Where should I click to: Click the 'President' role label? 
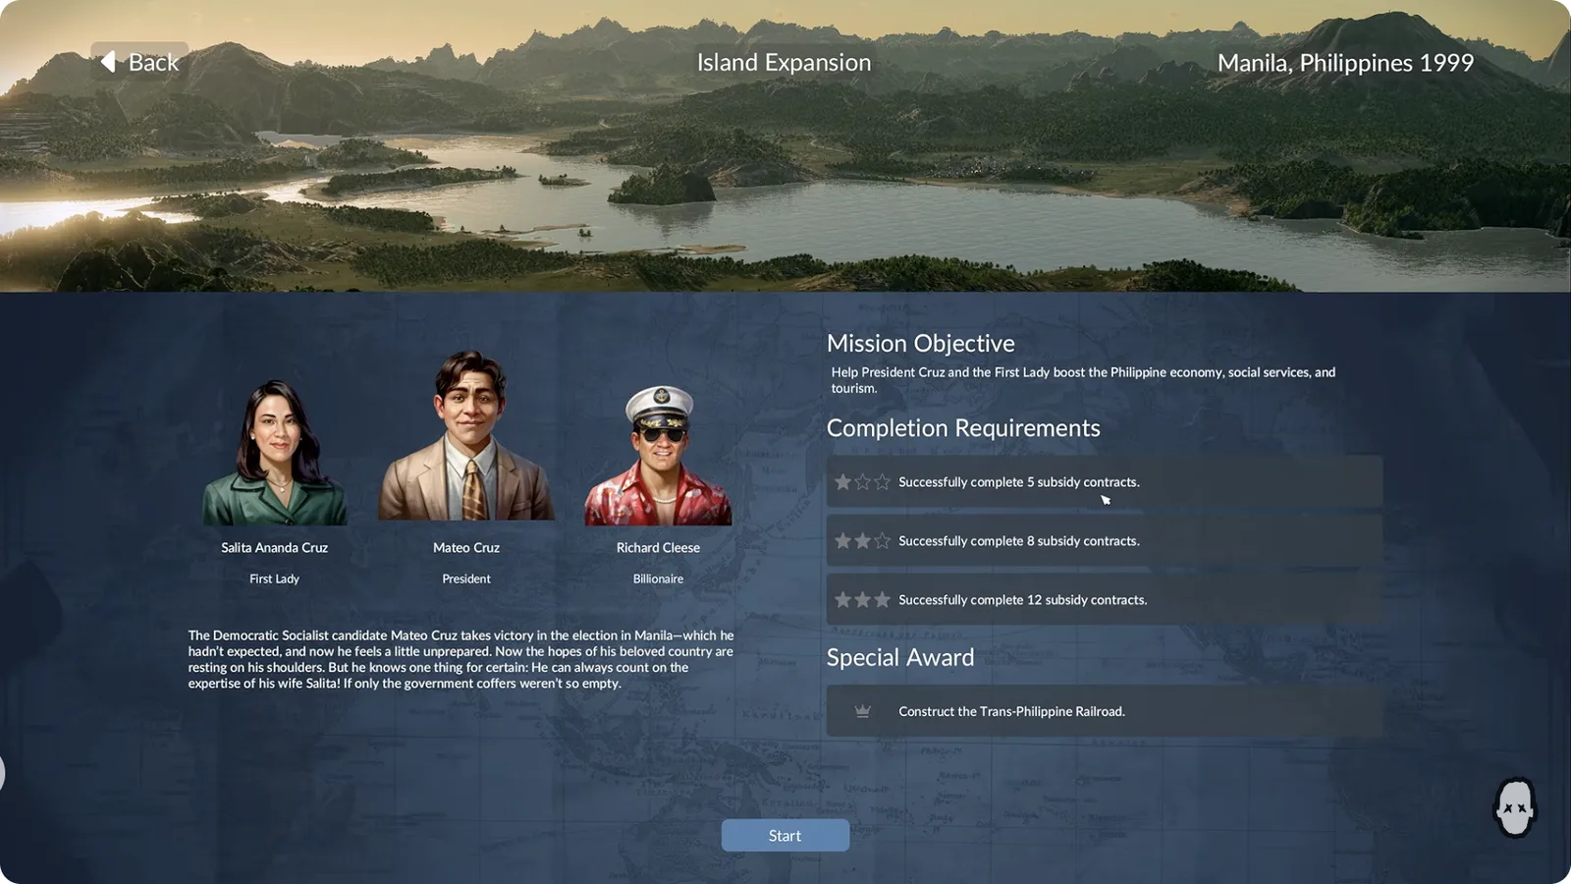coord(466,579)
